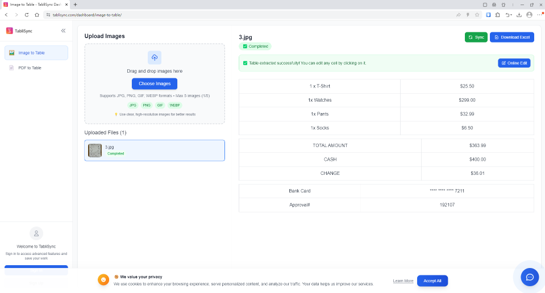Select the uploaded 3.jpg thumbnail
The height and width of the screenshot is (293, 545).
[95, 150]
